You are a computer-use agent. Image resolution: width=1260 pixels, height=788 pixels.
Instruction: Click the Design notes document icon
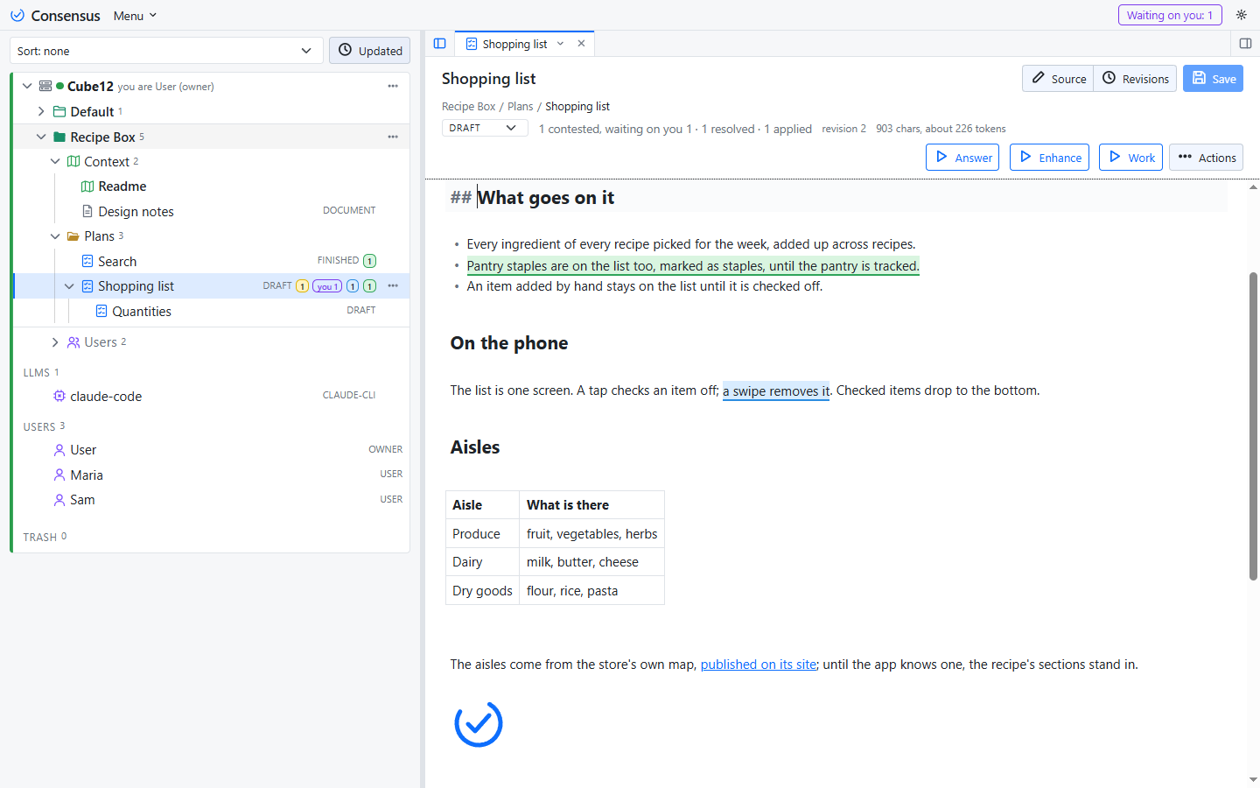pos(87,211)
